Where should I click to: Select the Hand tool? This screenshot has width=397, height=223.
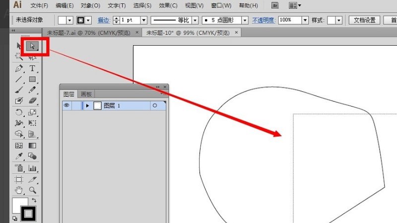[x=19, y=190]
